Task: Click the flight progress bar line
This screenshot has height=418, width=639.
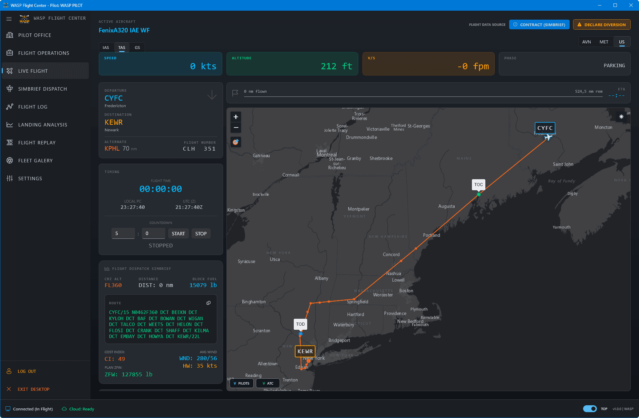Action: click(423, 96)
